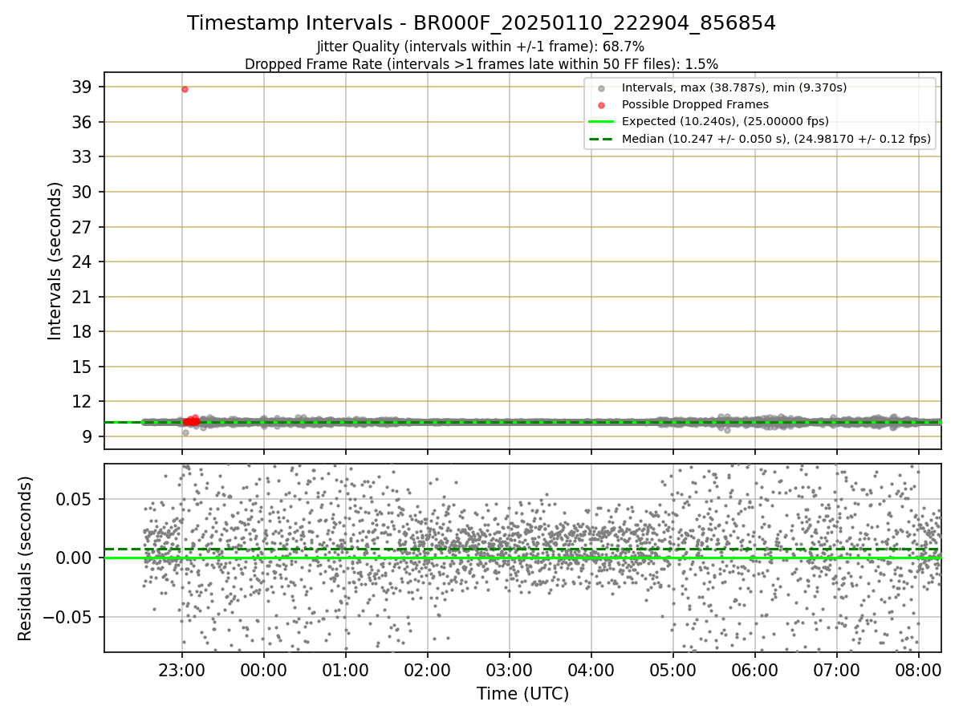
Task: Click the 02:00 x-axis tick label
Action: [x=428, y=669]
